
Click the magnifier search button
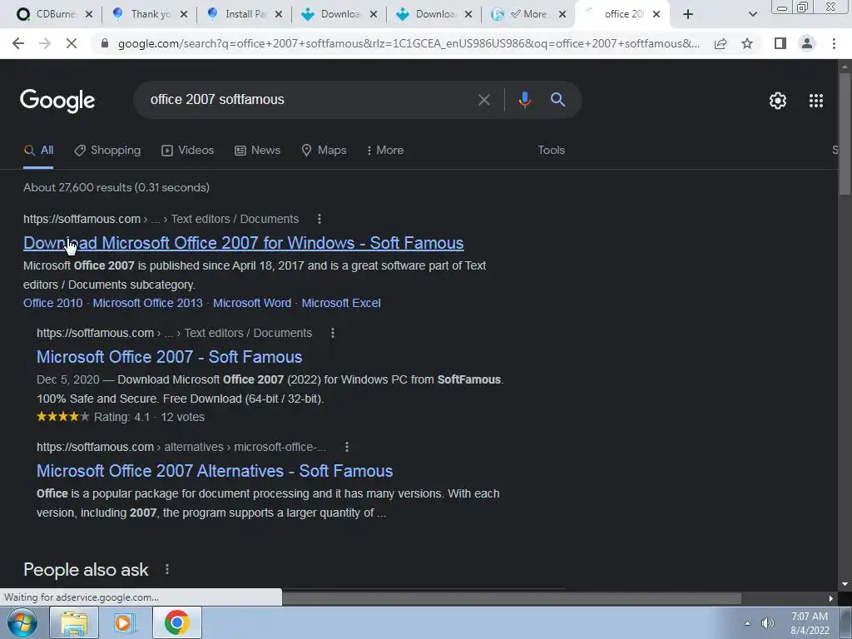point(557,100)
